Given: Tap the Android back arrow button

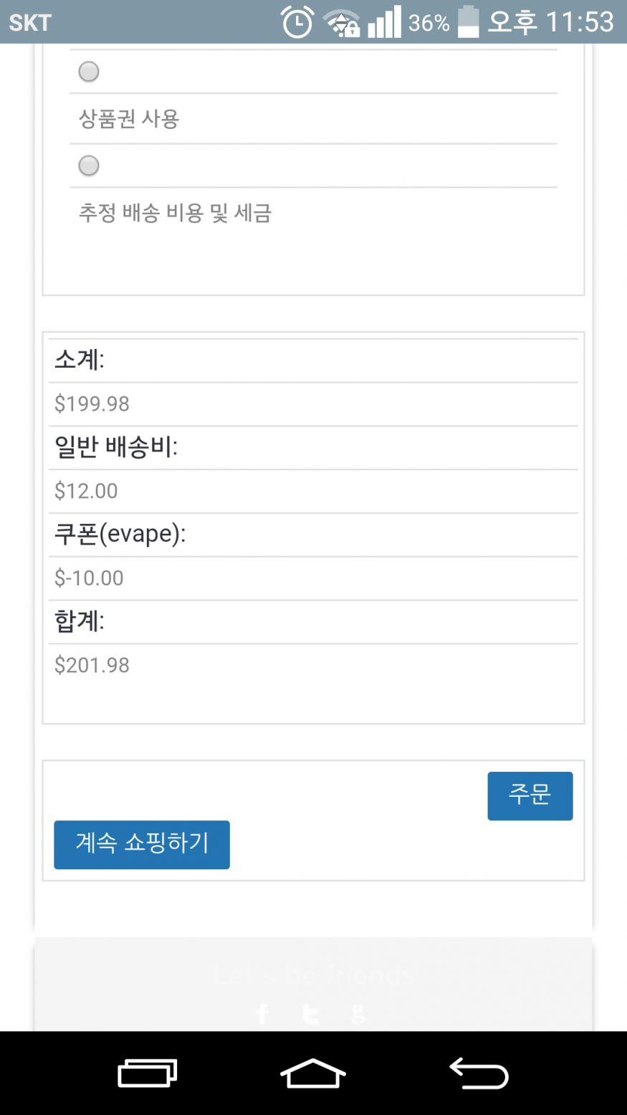Looking at the screenshot, I should tap(479, 1073).
